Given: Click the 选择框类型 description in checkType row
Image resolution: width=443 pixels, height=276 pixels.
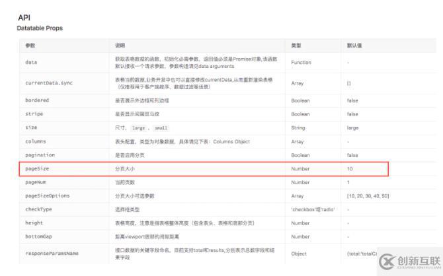Looking at the screenshot, I should click(x=127, y=209).
